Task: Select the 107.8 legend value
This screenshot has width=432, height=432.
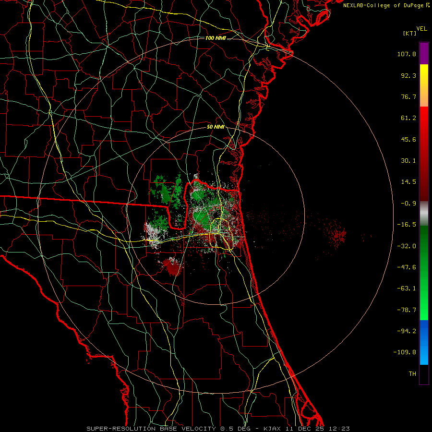Action: click(x=407, y=54)
